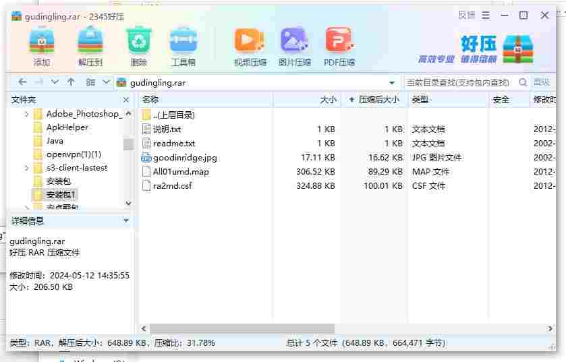The width and height of the screenshot is (566, 362).
Task: Collapse the 详细信息 details panel
Action: 126,220
